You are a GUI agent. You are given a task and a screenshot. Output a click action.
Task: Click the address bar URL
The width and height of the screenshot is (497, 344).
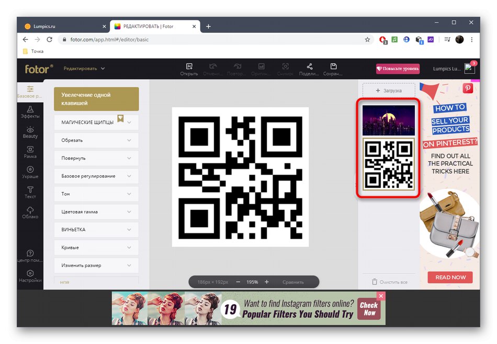pos(109,40)
